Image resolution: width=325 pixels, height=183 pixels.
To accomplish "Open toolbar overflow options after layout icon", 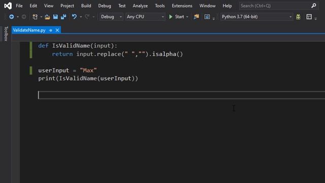I will click(x=316, y=19).
